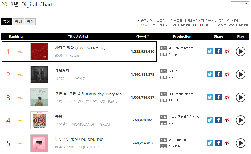
Task: Share rank 3 song on Weibo
Action: (227, 97)
